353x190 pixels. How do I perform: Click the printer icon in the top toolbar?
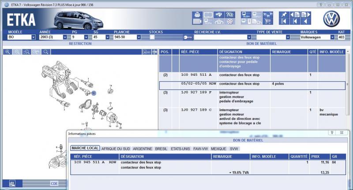pos(197,15)
